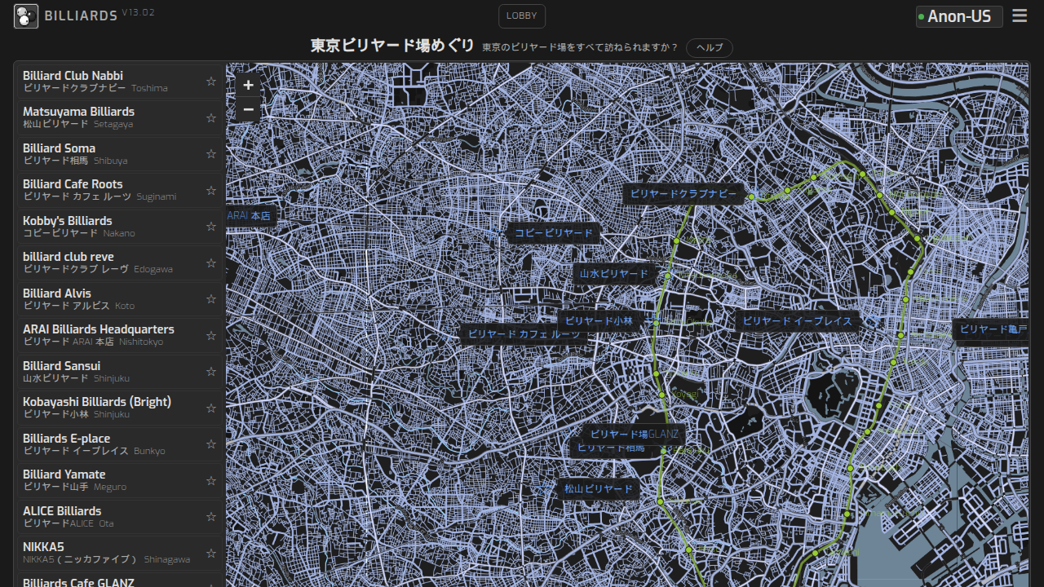Image resolution: width=1044 pixels, height=587 pixels.
Task: Click the ビリヤード場GLANZ map label
Action: tap(634, 435)
